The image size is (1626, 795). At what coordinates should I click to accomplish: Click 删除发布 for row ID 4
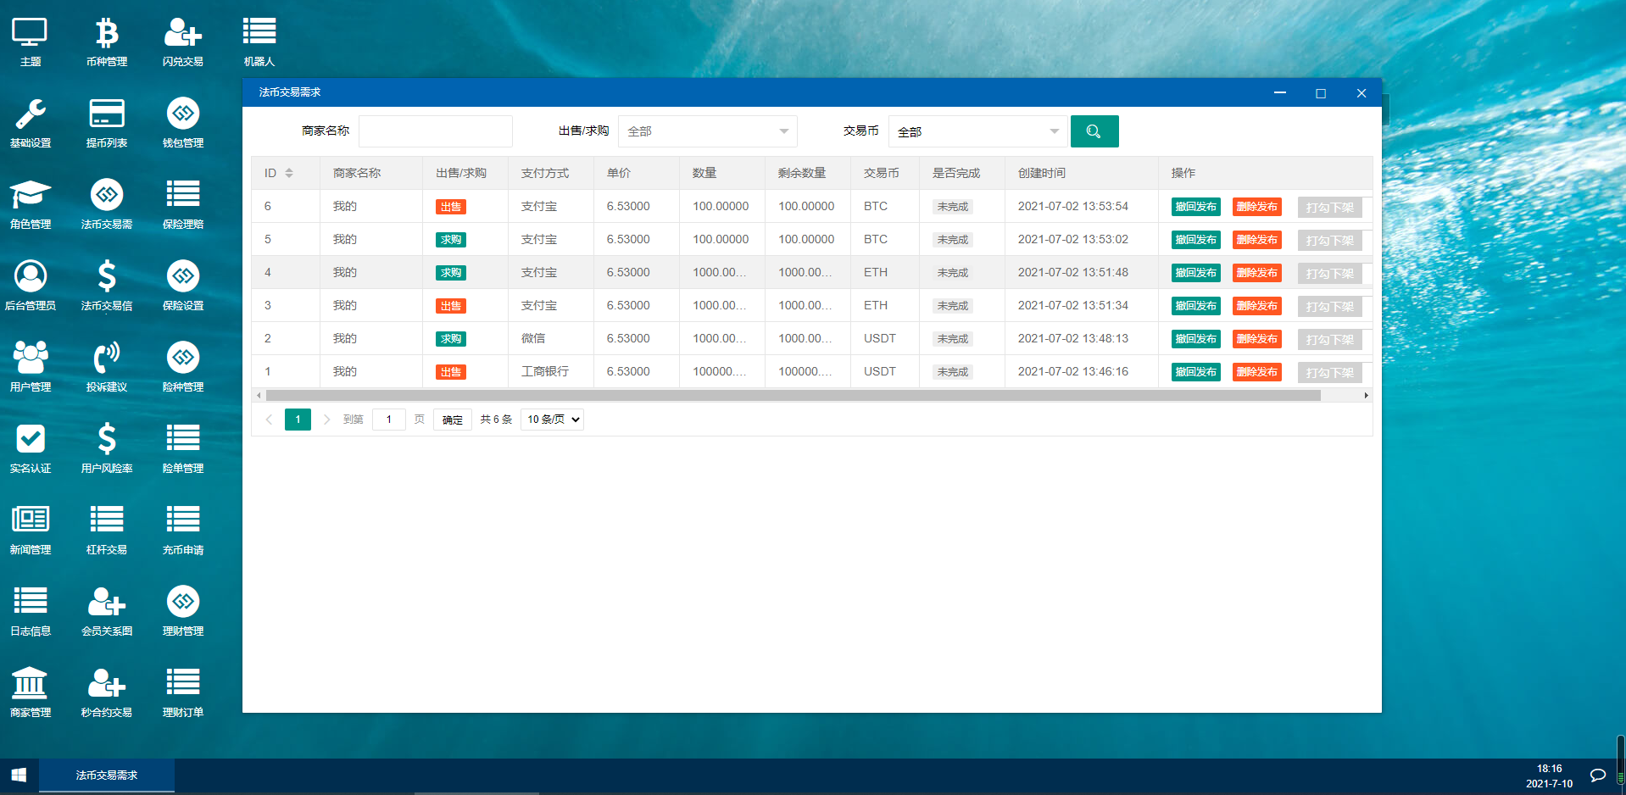coord(1257,273)
